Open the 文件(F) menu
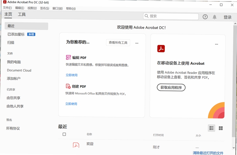 point(7,8)
